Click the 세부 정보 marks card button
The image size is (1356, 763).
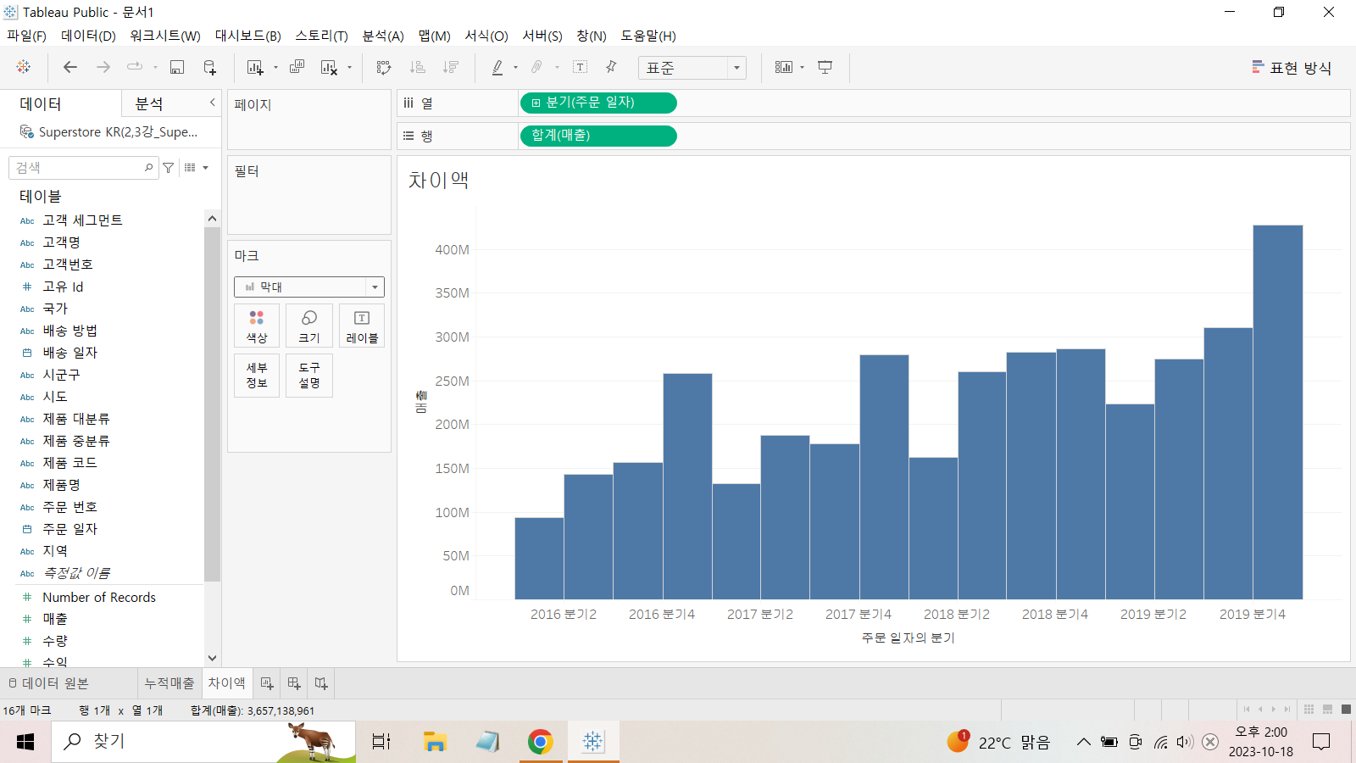[x=257, y=376]
